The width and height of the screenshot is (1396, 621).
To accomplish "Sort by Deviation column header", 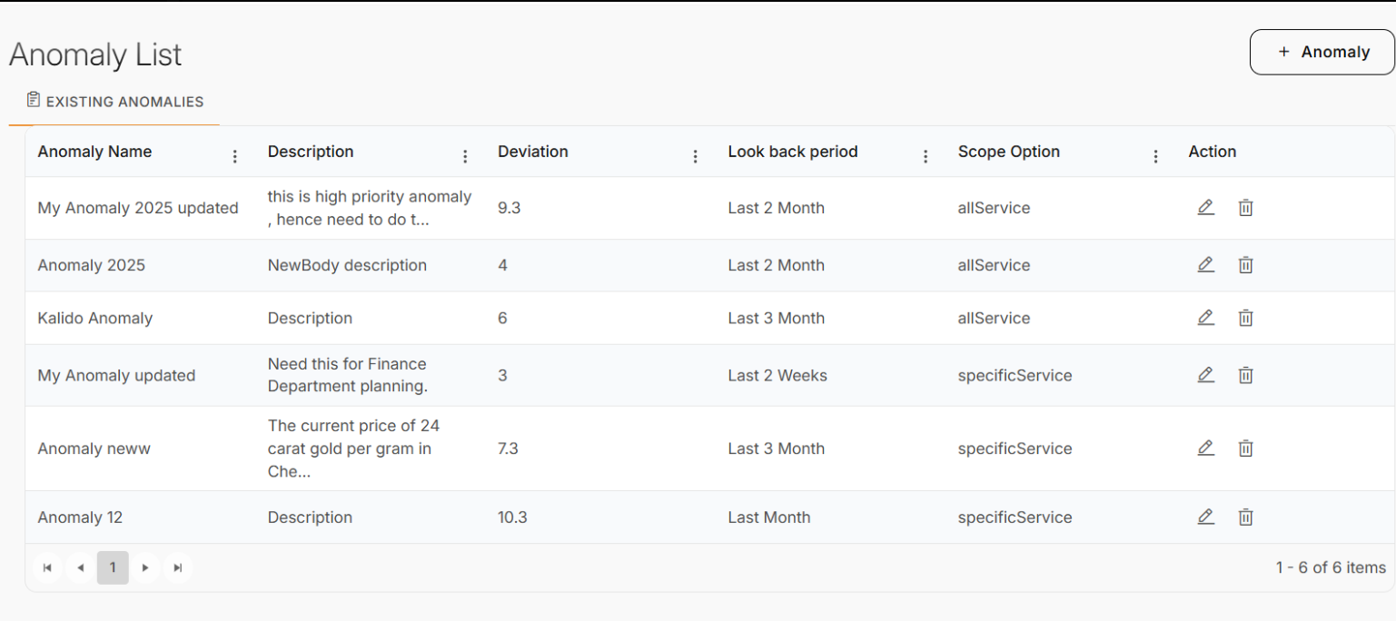I will point(533,152).
